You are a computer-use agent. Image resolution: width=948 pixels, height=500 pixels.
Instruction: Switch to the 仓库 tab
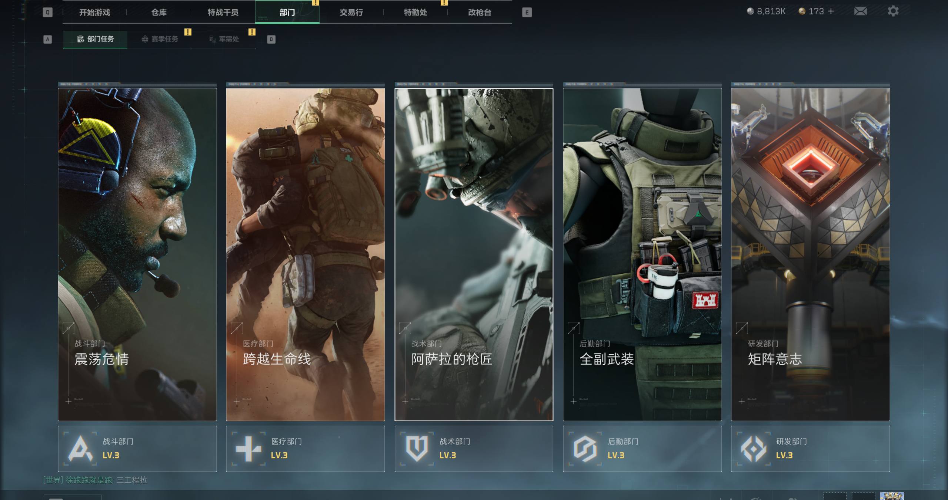(x=159, y=13)
